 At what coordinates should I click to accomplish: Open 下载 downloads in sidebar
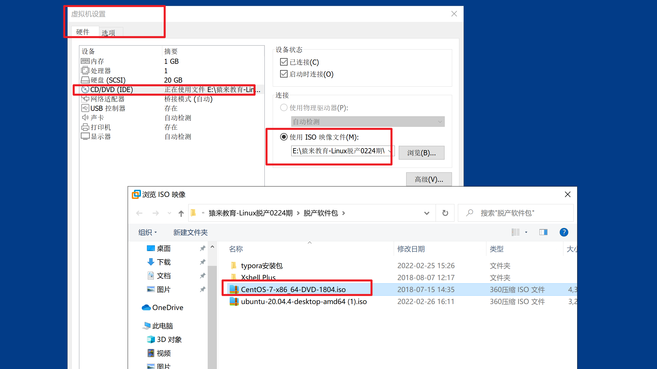(164, 262)
